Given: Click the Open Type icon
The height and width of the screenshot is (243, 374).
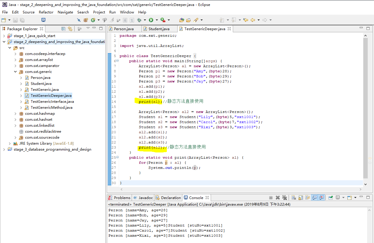Looking at the screenshot, I should (181, 20).
